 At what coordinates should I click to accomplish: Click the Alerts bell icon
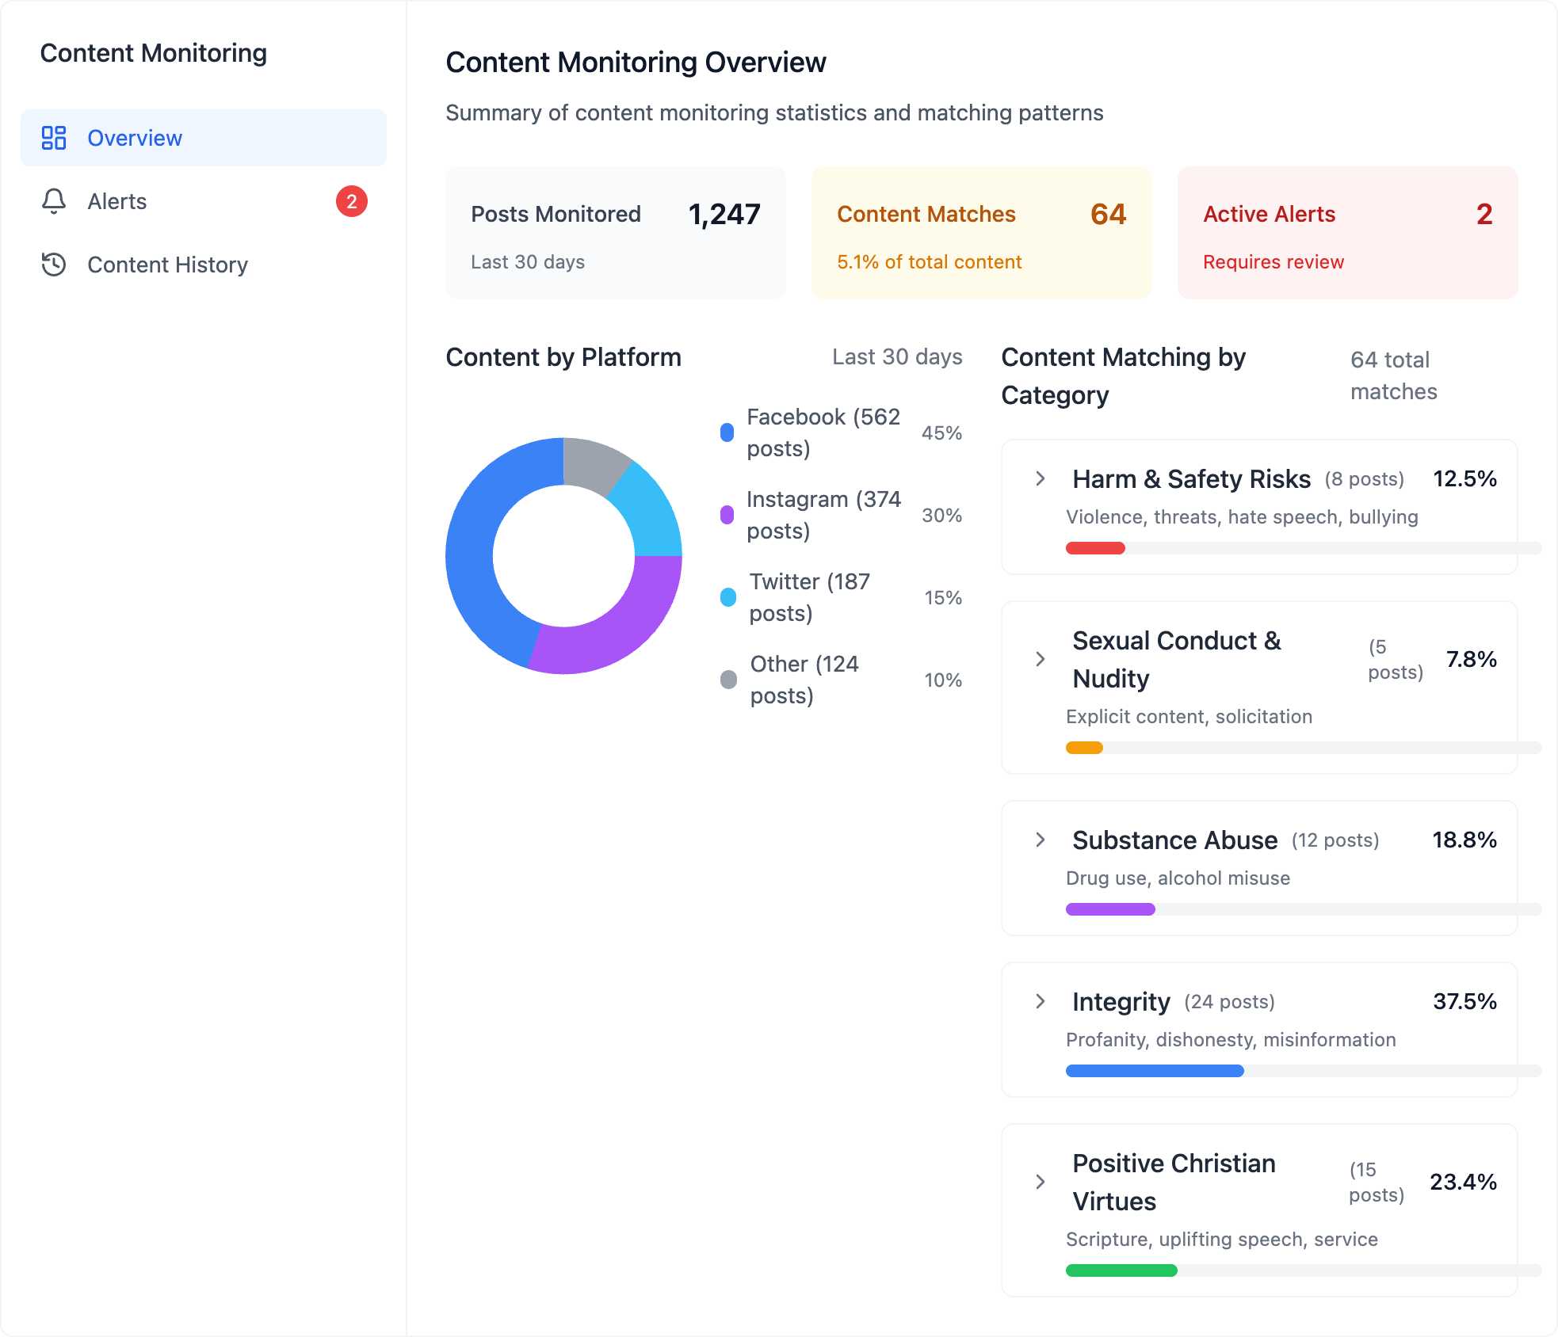click(x=53, y=201)
